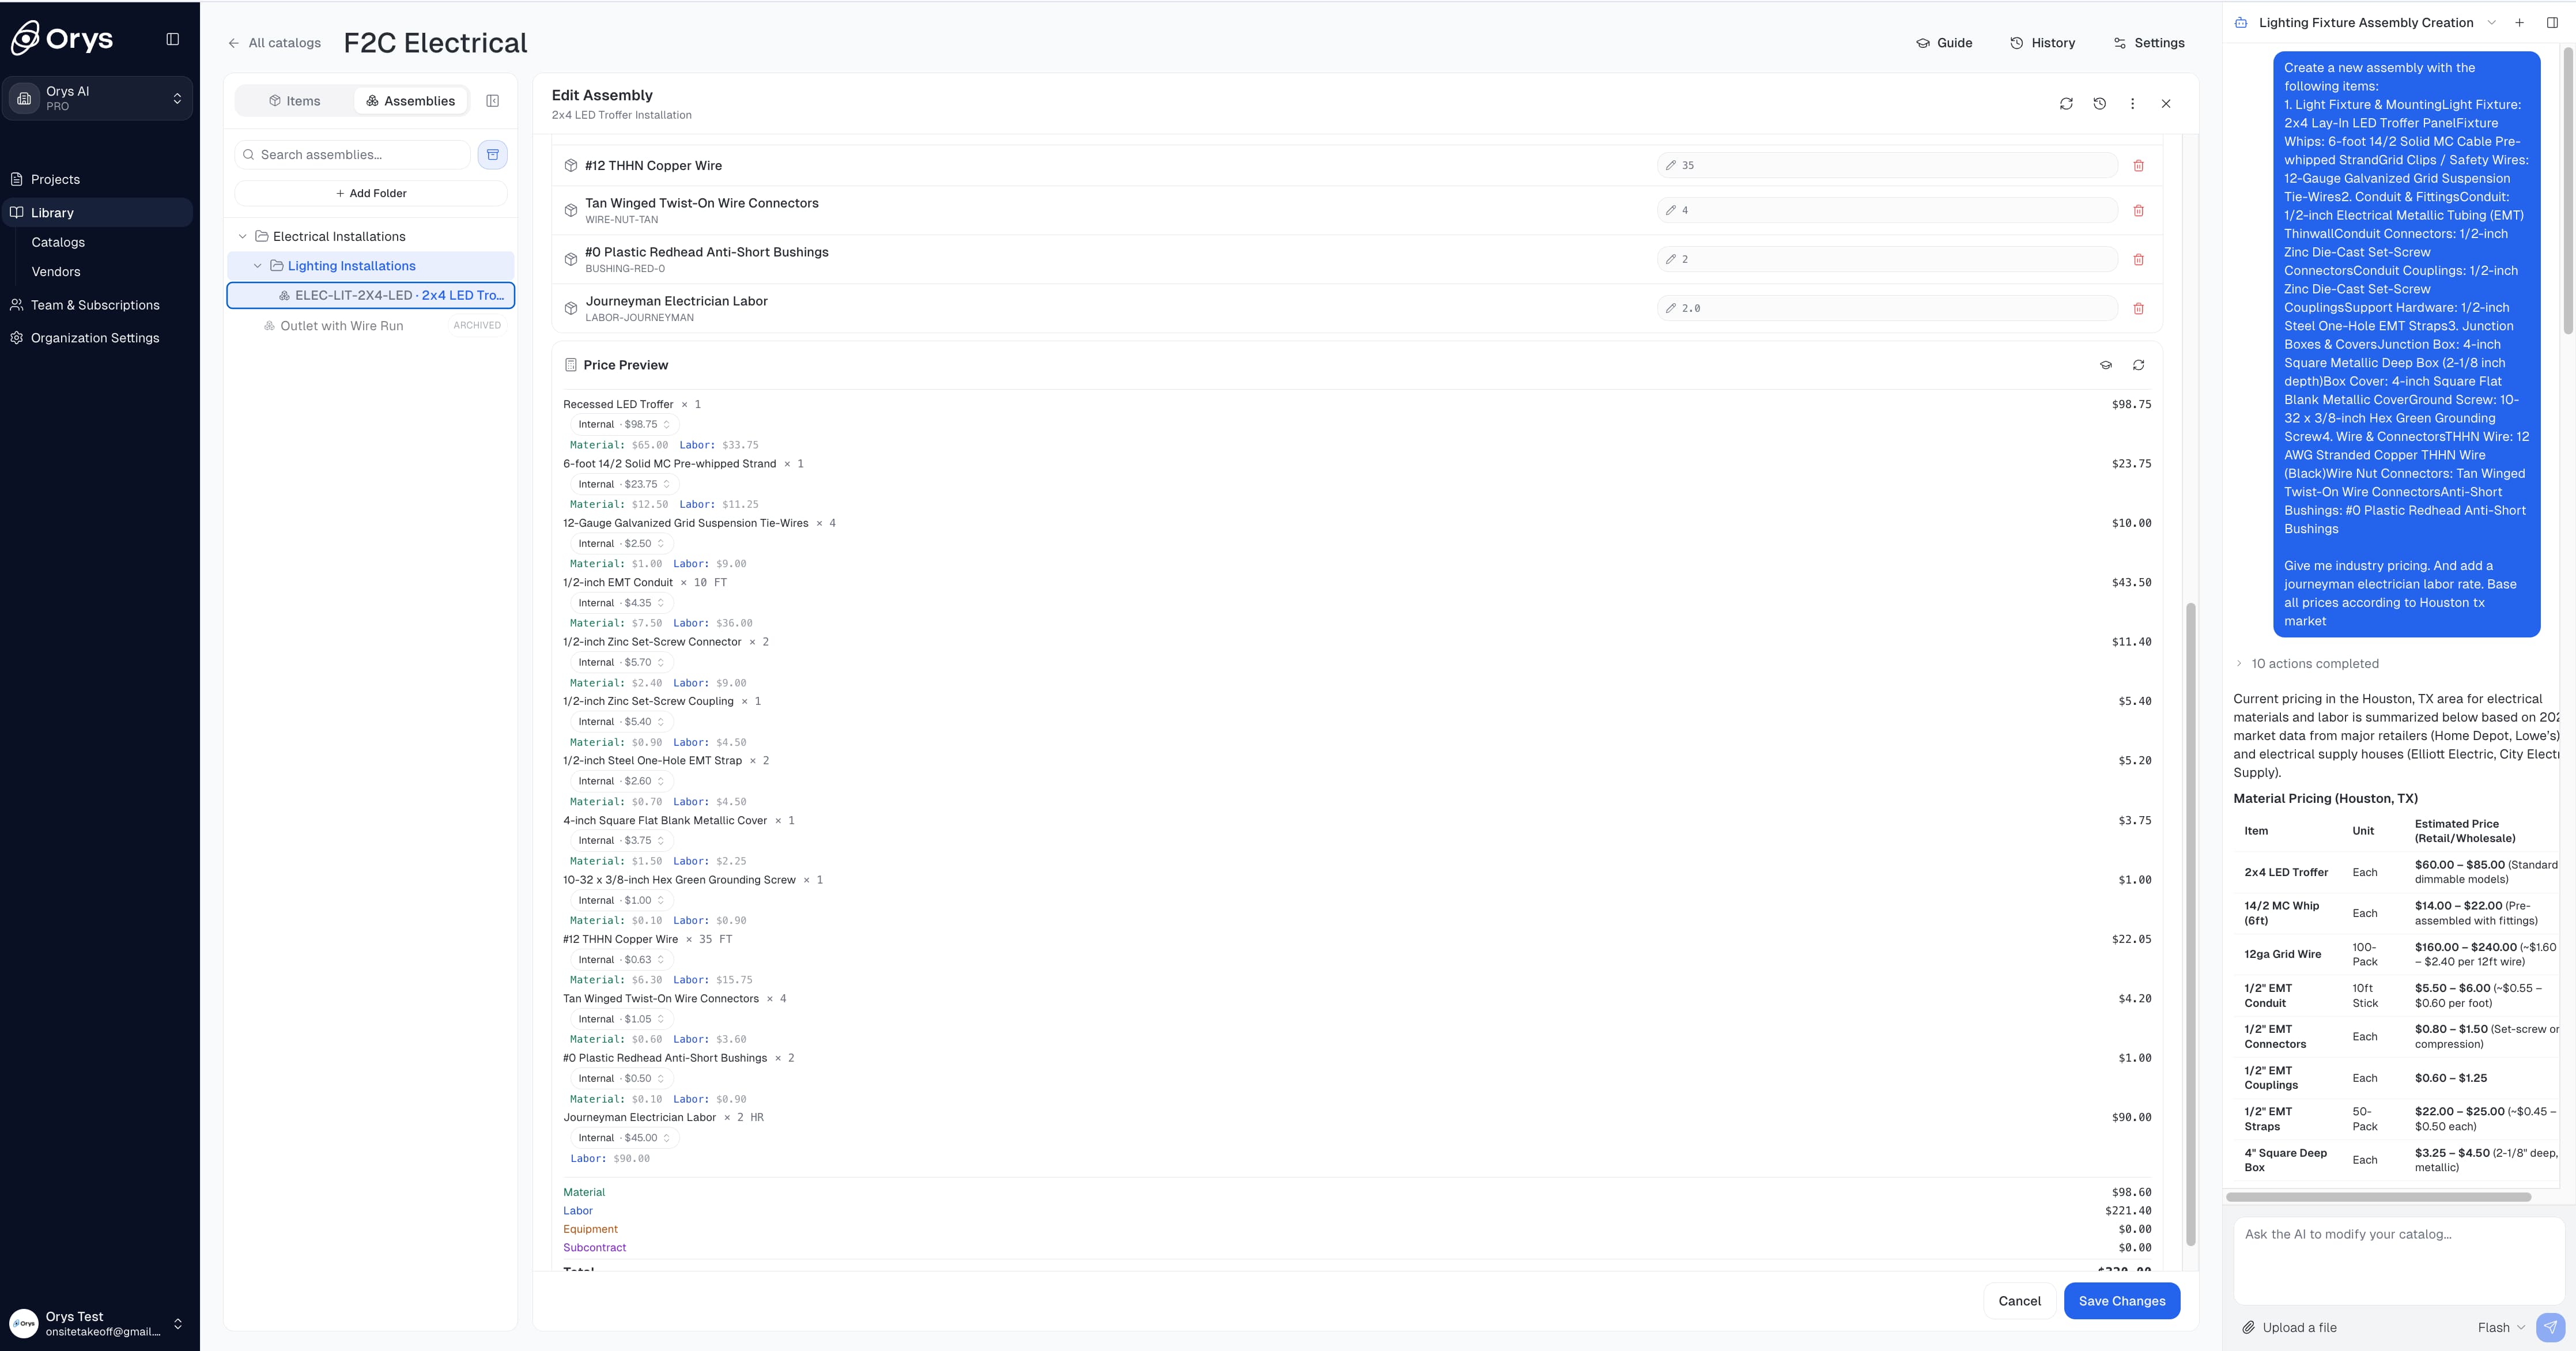Image resolution: width=2576 pixels, height=1351 pixels.
Task: Open the Recessed LED Troffer price selector
Action: coord(624,425)
